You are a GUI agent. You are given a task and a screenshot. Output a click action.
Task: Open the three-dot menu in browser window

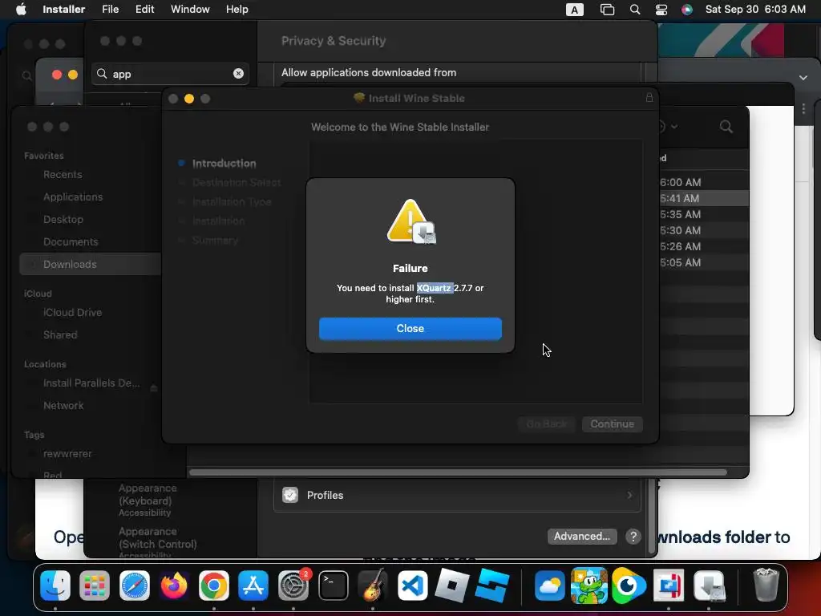tap(803, 109)
